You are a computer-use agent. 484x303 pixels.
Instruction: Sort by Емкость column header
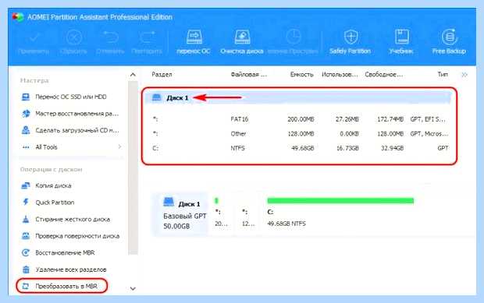[301, 75]
